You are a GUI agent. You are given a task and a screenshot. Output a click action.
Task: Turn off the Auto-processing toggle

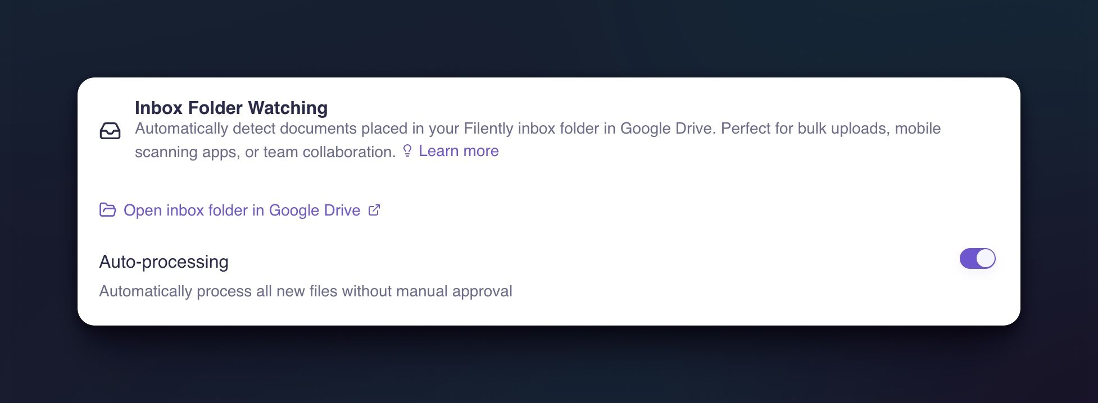(977, 259)
